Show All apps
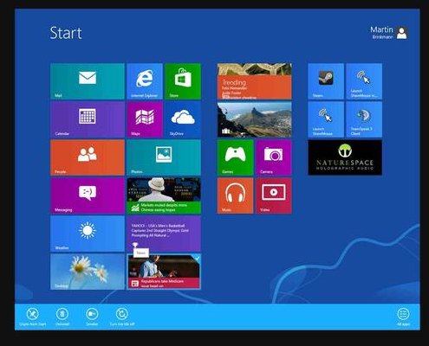This screenshot has width=429, height=346. coord(403,317)
